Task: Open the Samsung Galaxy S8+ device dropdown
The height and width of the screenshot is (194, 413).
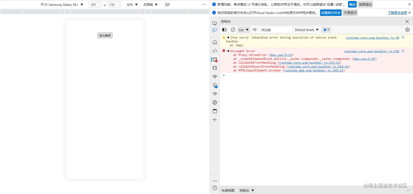Action: [x=62, y=5]
